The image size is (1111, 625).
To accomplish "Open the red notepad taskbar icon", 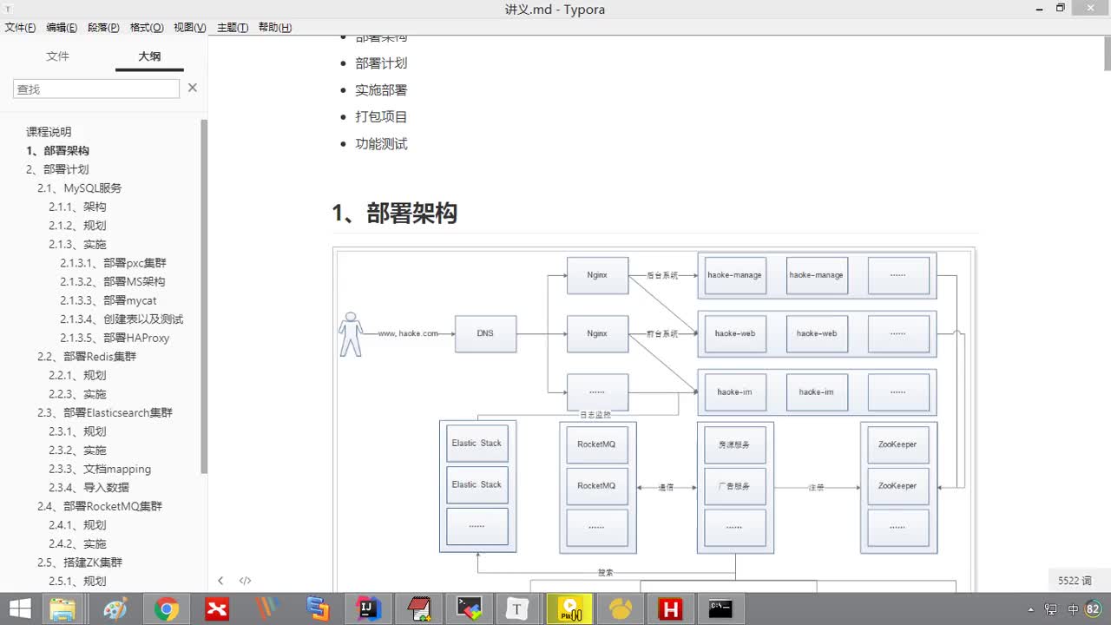I will pos(418,609).
